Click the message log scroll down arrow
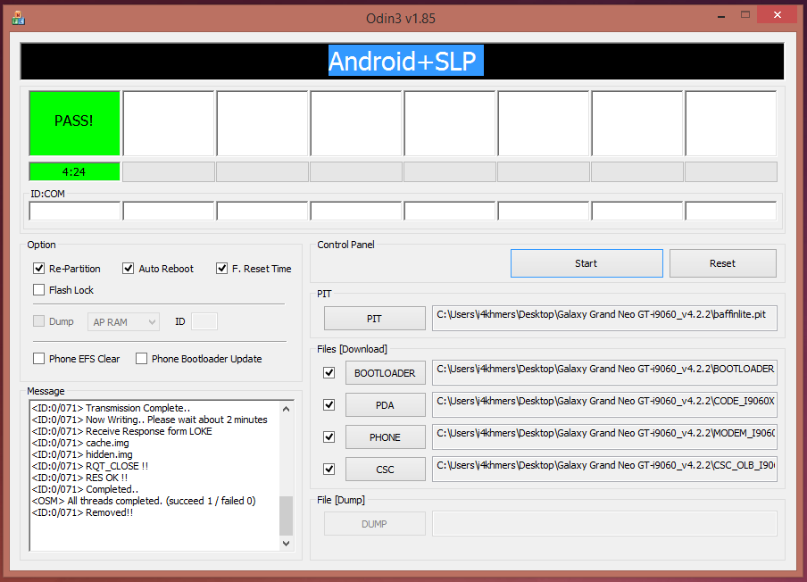Viewport: 807px width, 582px height. (287, 544)
